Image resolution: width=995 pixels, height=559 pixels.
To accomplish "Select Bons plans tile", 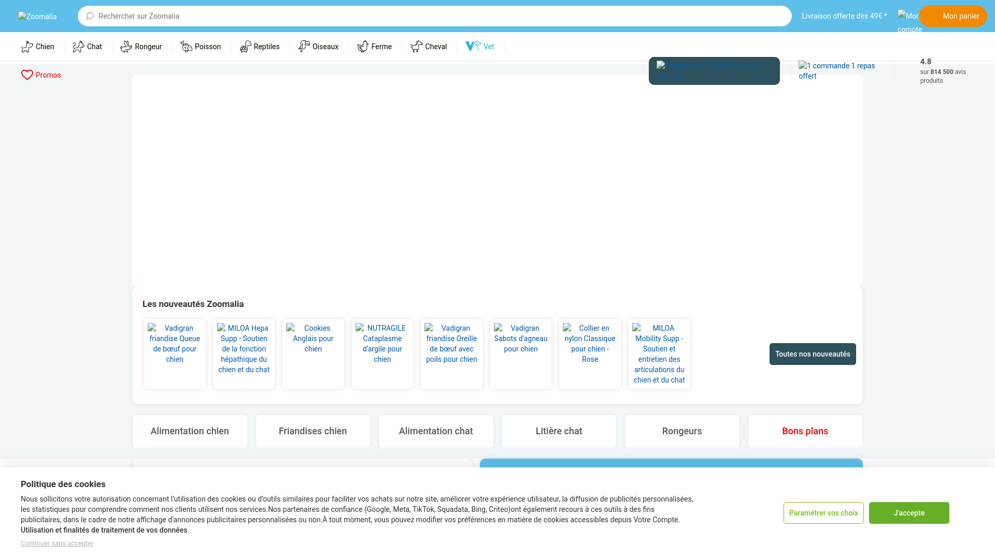I will [x=805, y=431].
